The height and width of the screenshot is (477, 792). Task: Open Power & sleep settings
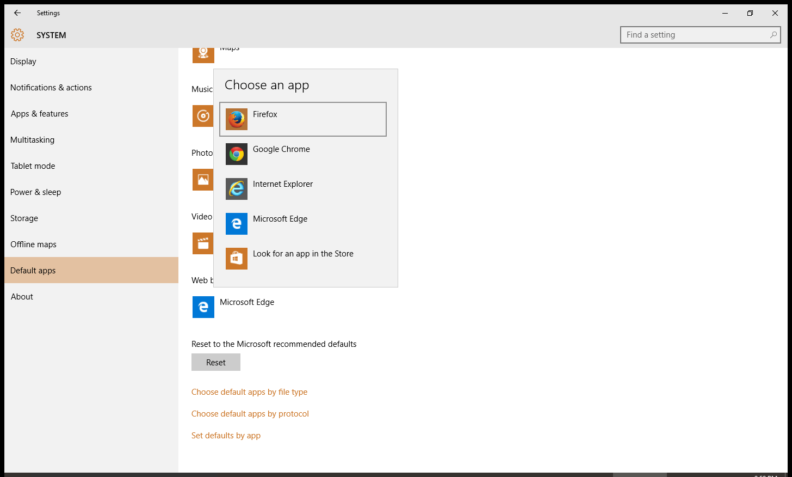tap(91, 192)
